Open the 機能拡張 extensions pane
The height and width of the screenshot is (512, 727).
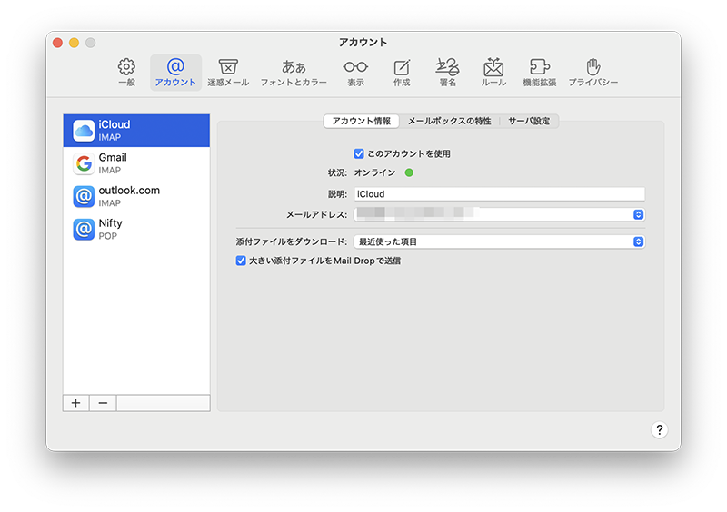pyautogui.click(x=539, y=72)
